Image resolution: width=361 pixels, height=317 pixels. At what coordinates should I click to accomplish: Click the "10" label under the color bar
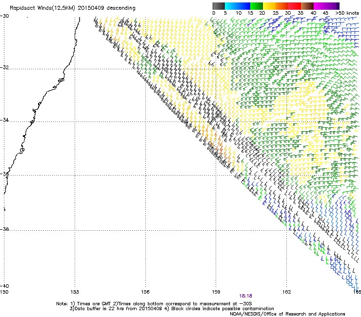239,13
